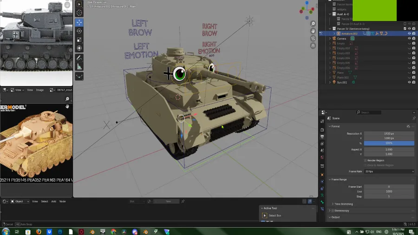This screenshot has height=235, width=418.
Task: Open the View menu in node editor
Action: pyautogui.click(x=35, y=202)
